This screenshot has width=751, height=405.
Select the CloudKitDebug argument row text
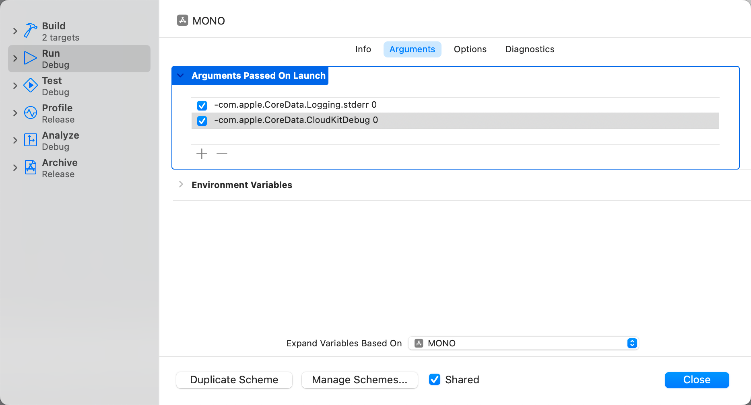(x=296, y=120)
